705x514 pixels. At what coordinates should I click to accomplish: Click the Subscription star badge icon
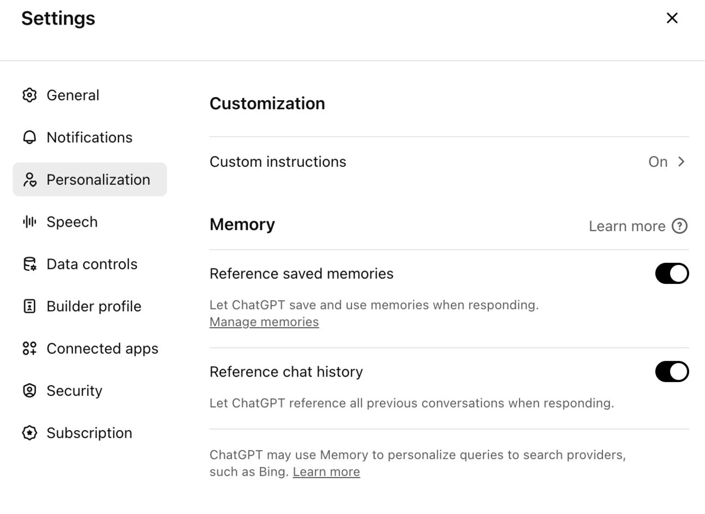tap(29, 433)
